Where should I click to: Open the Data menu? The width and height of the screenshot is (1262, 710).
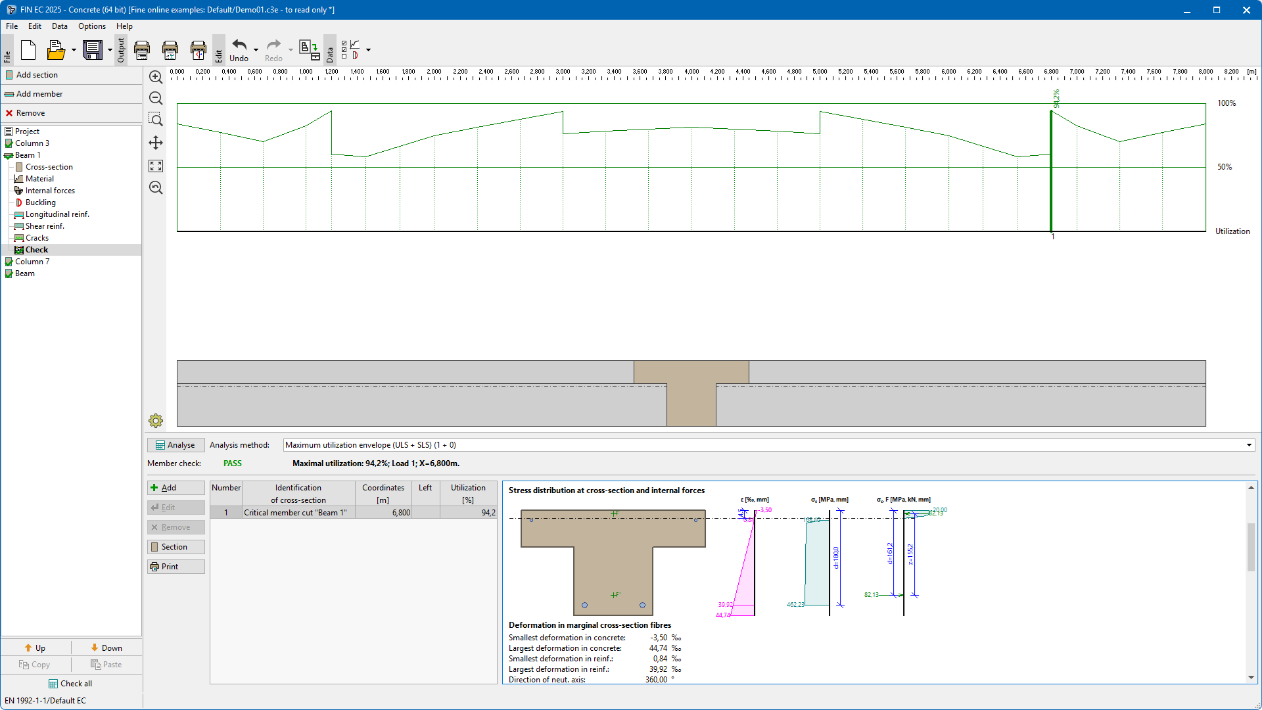pos(59,26)
